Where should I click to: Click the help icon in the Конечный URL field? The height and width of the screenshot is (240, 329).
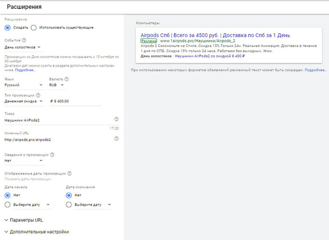(116, 139)
